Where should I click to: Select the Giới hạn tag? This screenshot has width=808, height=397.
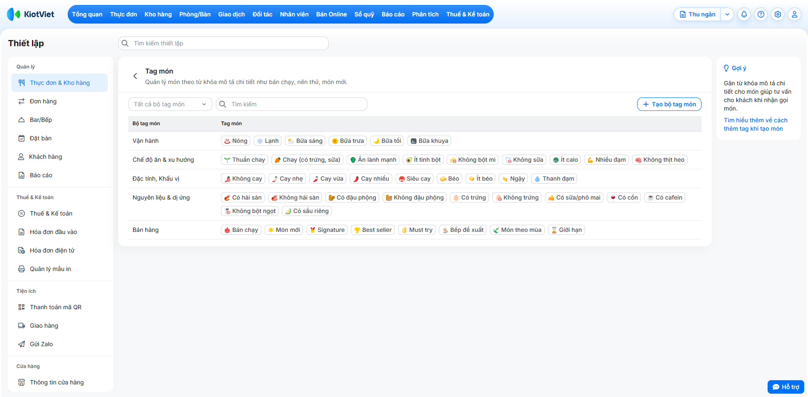click(566, 230)
